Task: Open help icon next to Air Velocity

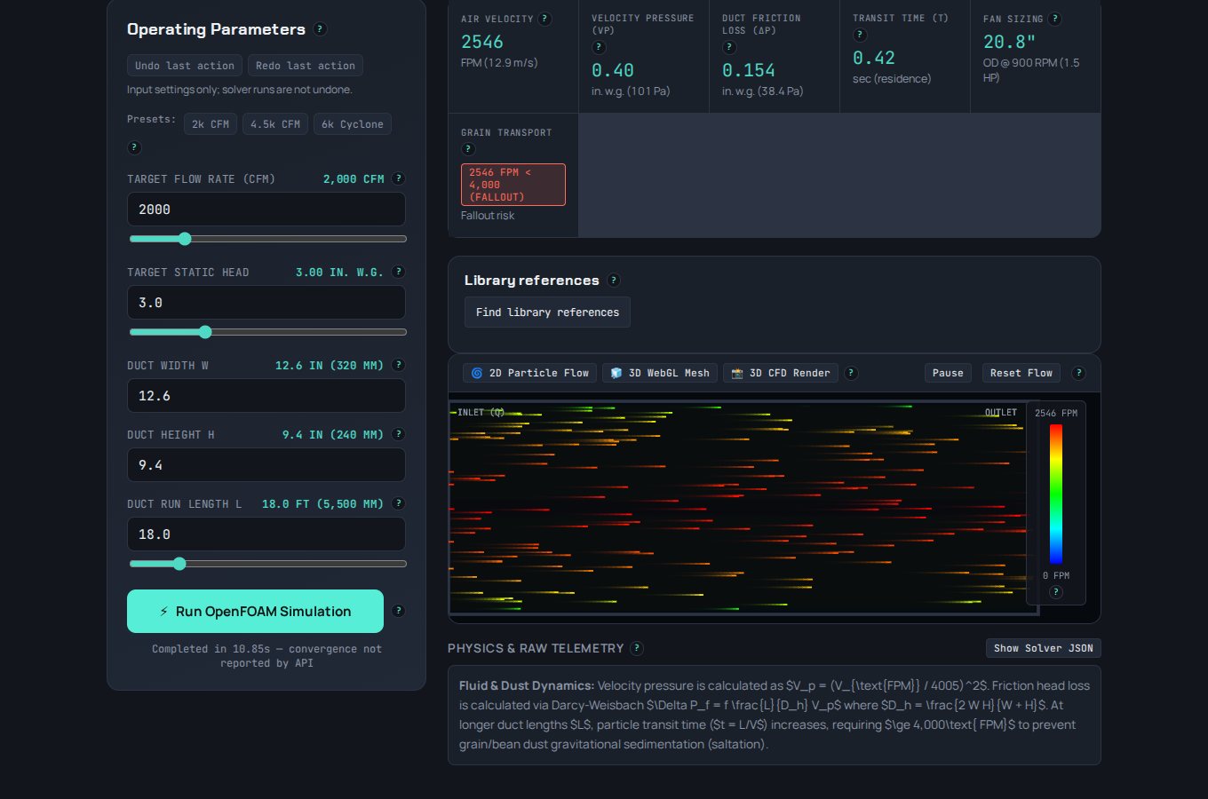Action: click(545, 19)
